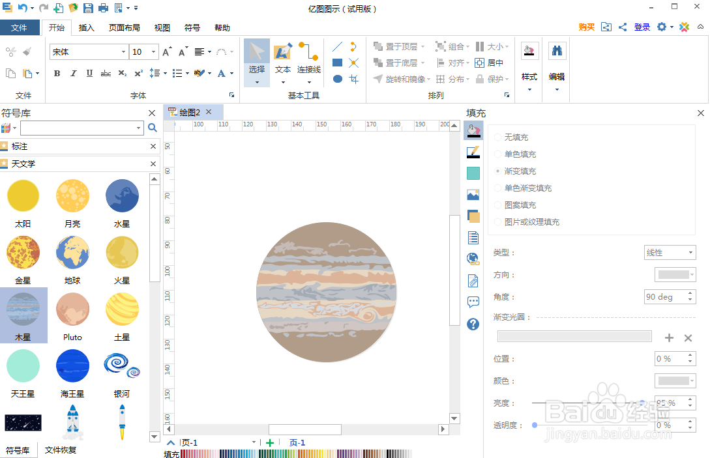Select the 单色填充 solid fill option

515,154
